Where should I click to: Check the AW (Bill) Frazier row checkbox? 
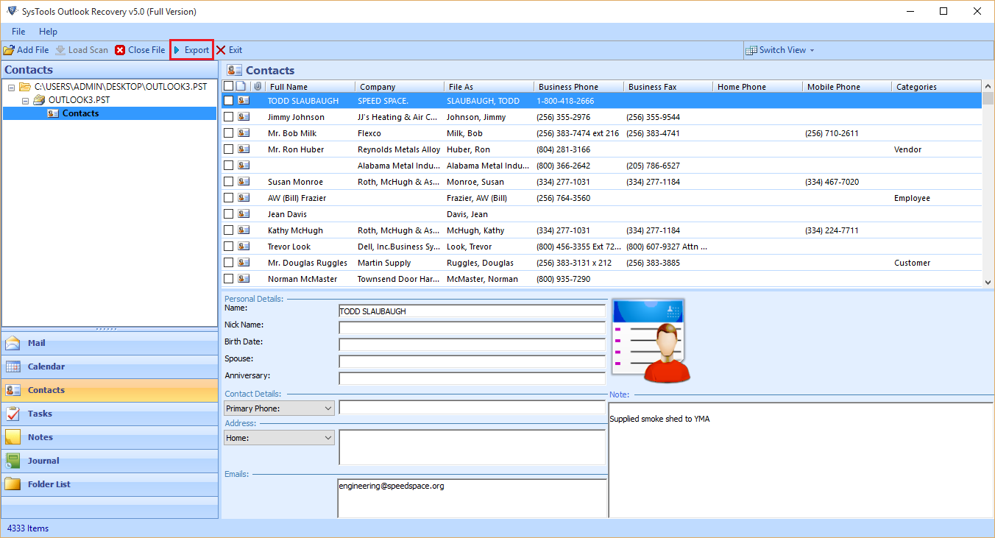[x=228, y=198]
